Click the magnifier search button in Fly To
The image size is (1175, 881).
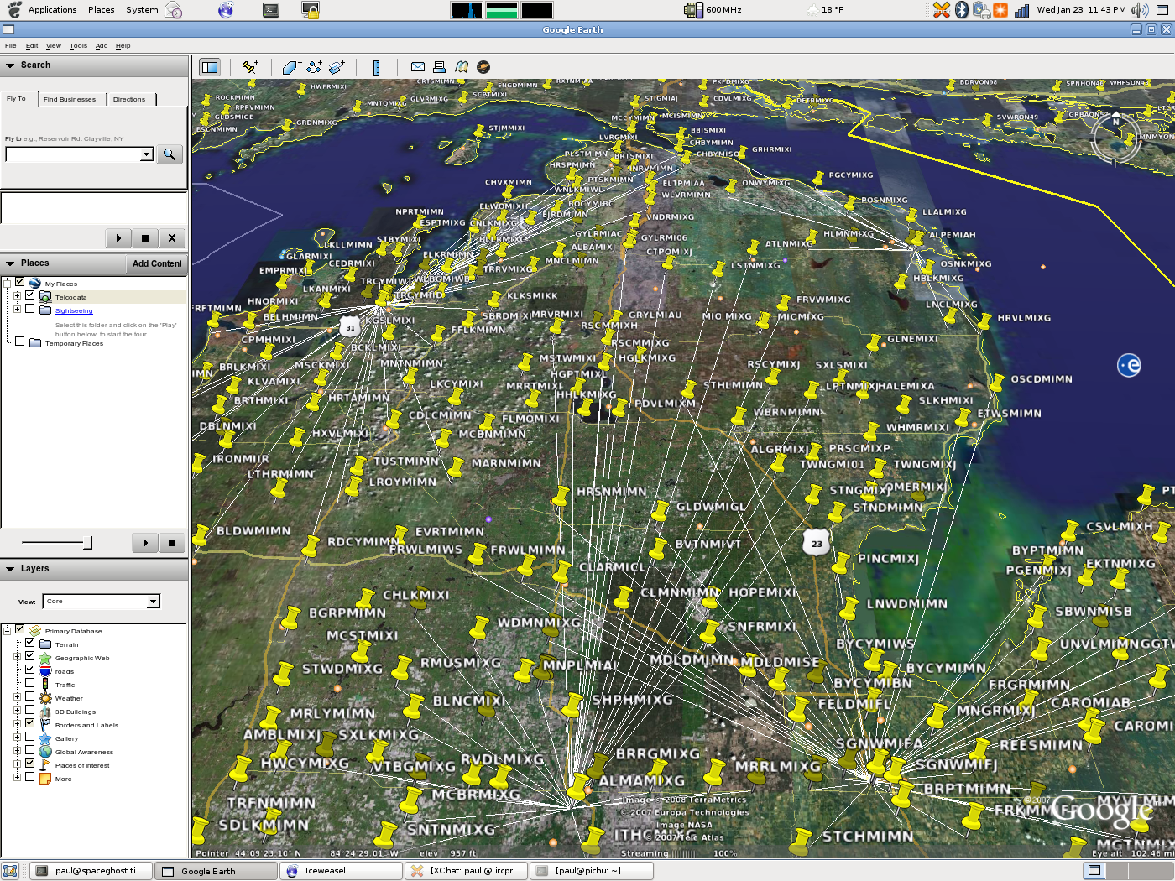click(x=170, y=154)
